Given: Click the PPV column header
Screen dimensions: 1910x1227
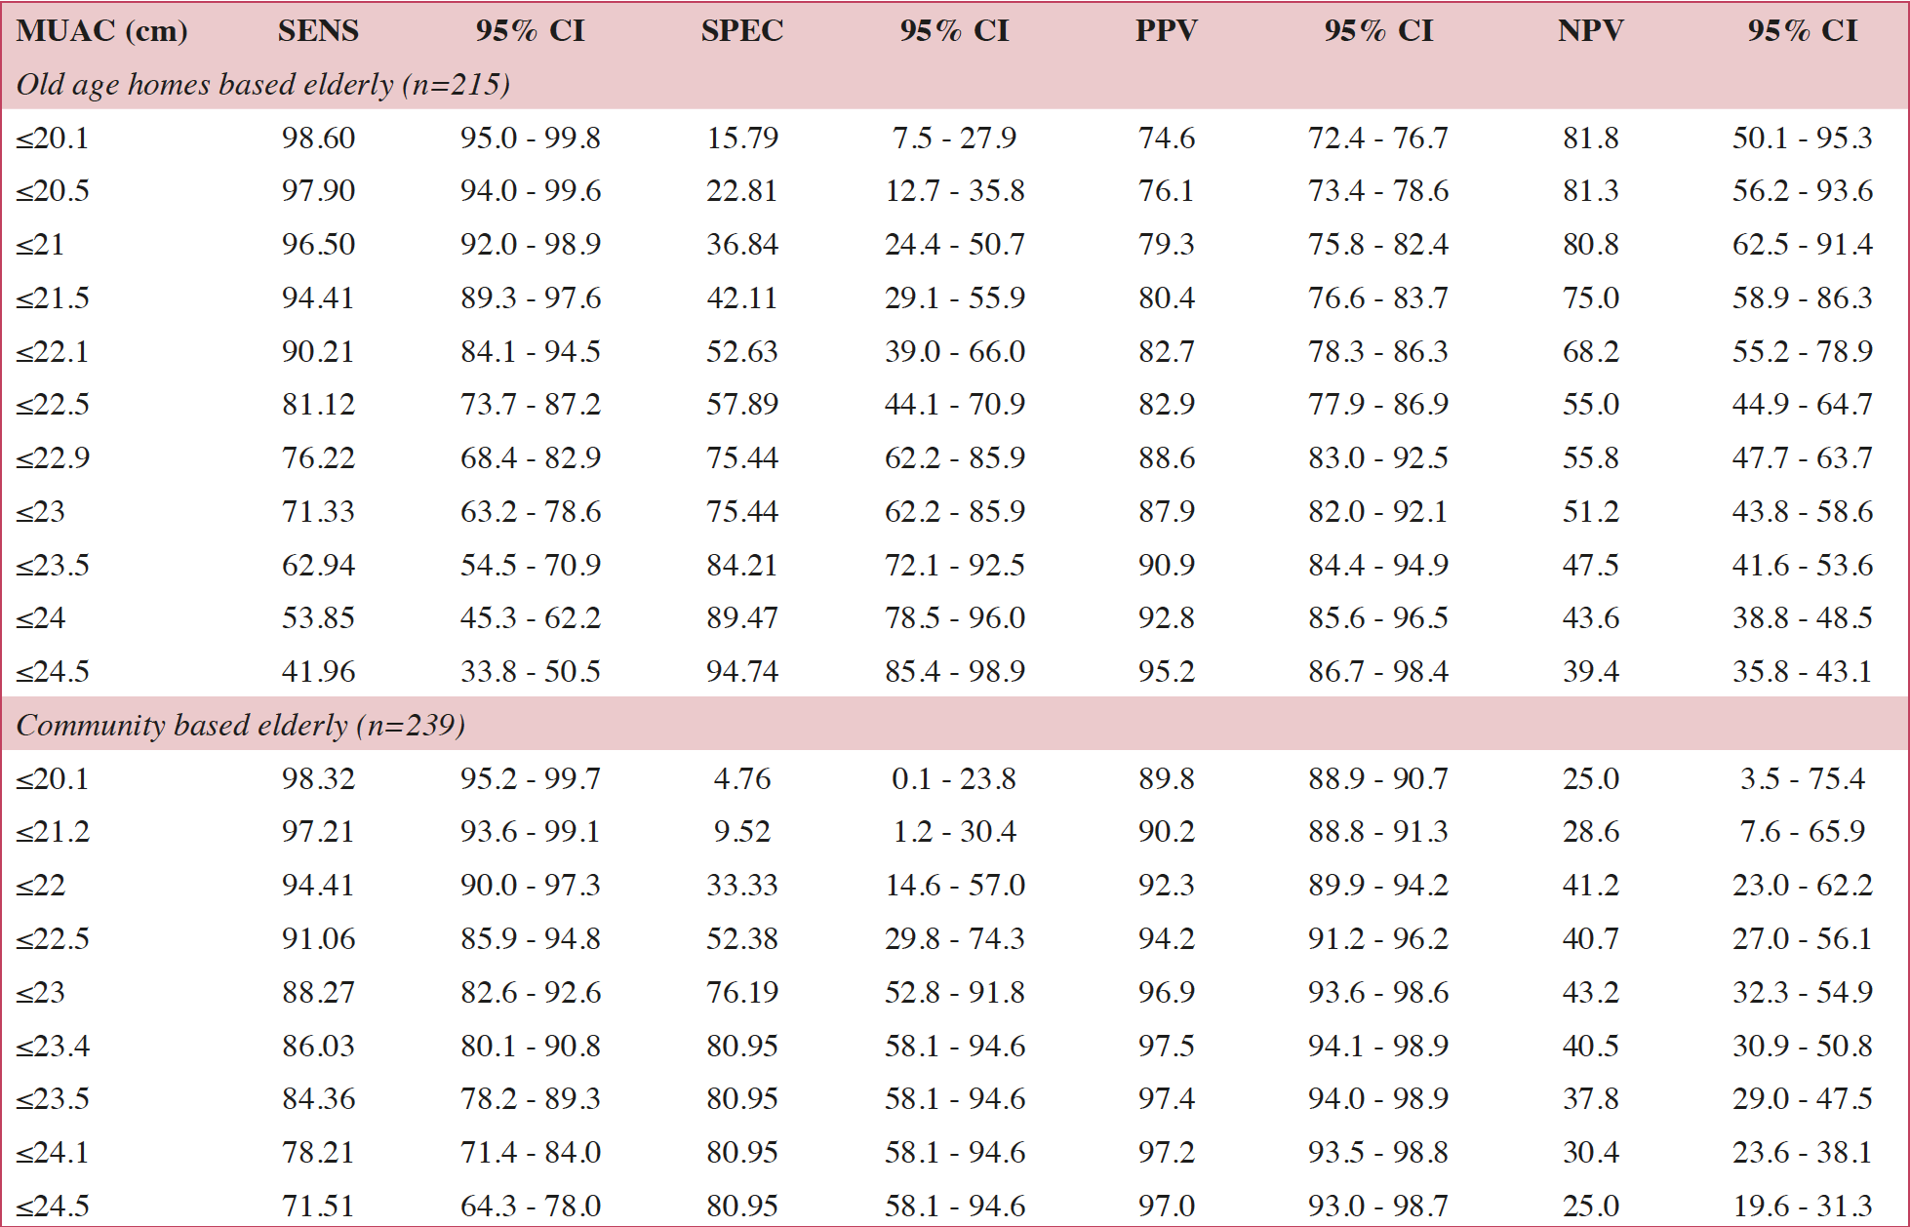Looking at the screenshot, I should pyautogui.click(x=1166, y=30).
